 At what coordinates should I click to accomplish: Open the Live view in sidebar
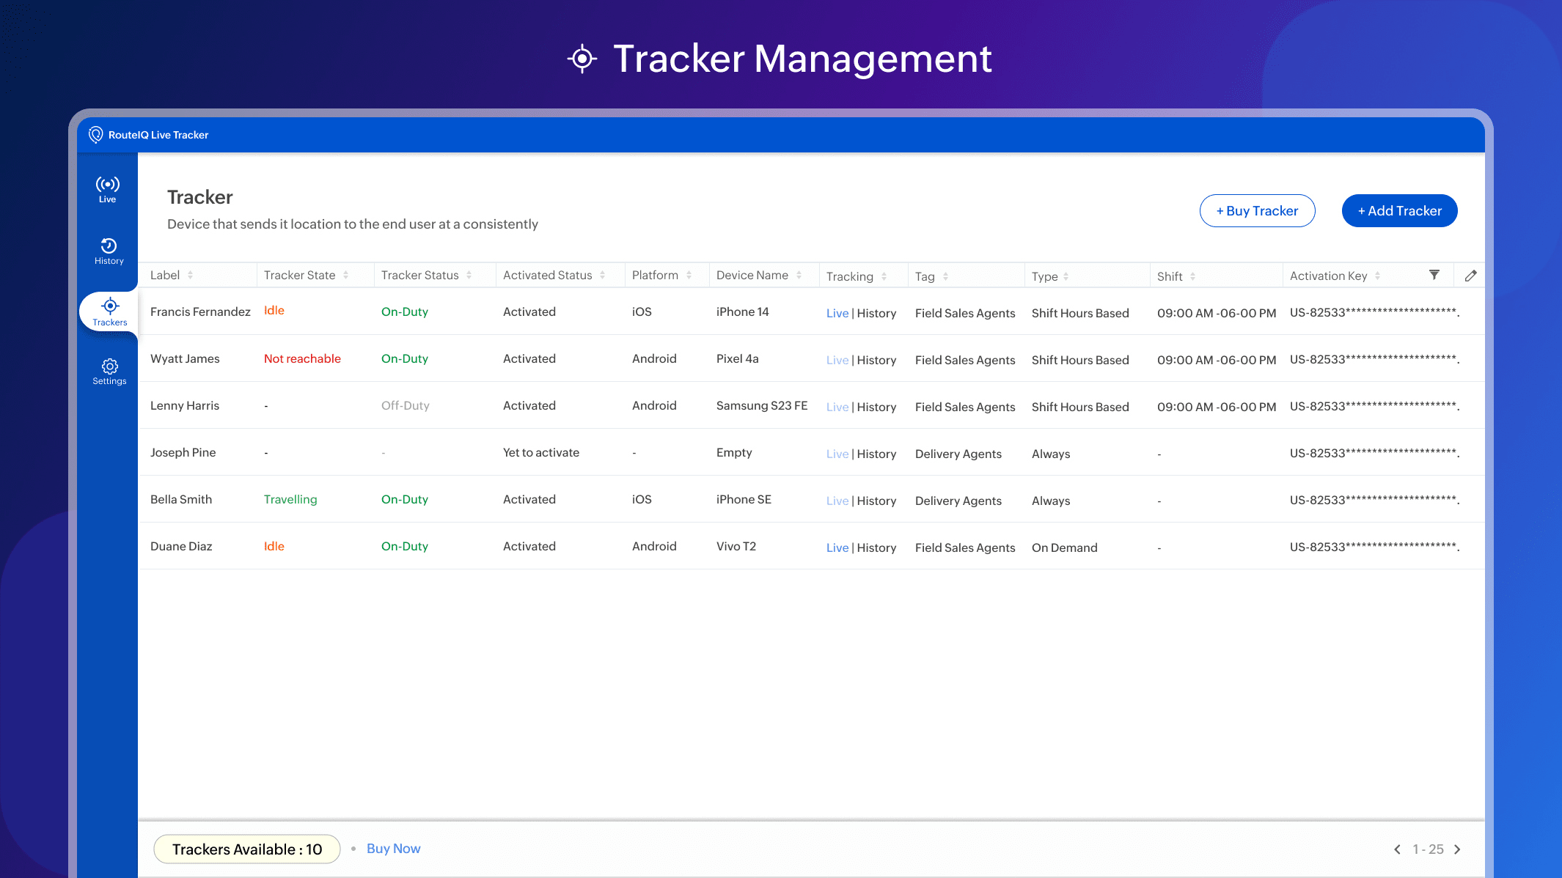coord(108,189)
